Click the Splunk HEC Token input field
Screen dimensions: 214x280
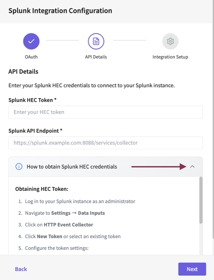pyautogui.click(x=106, y=112)
